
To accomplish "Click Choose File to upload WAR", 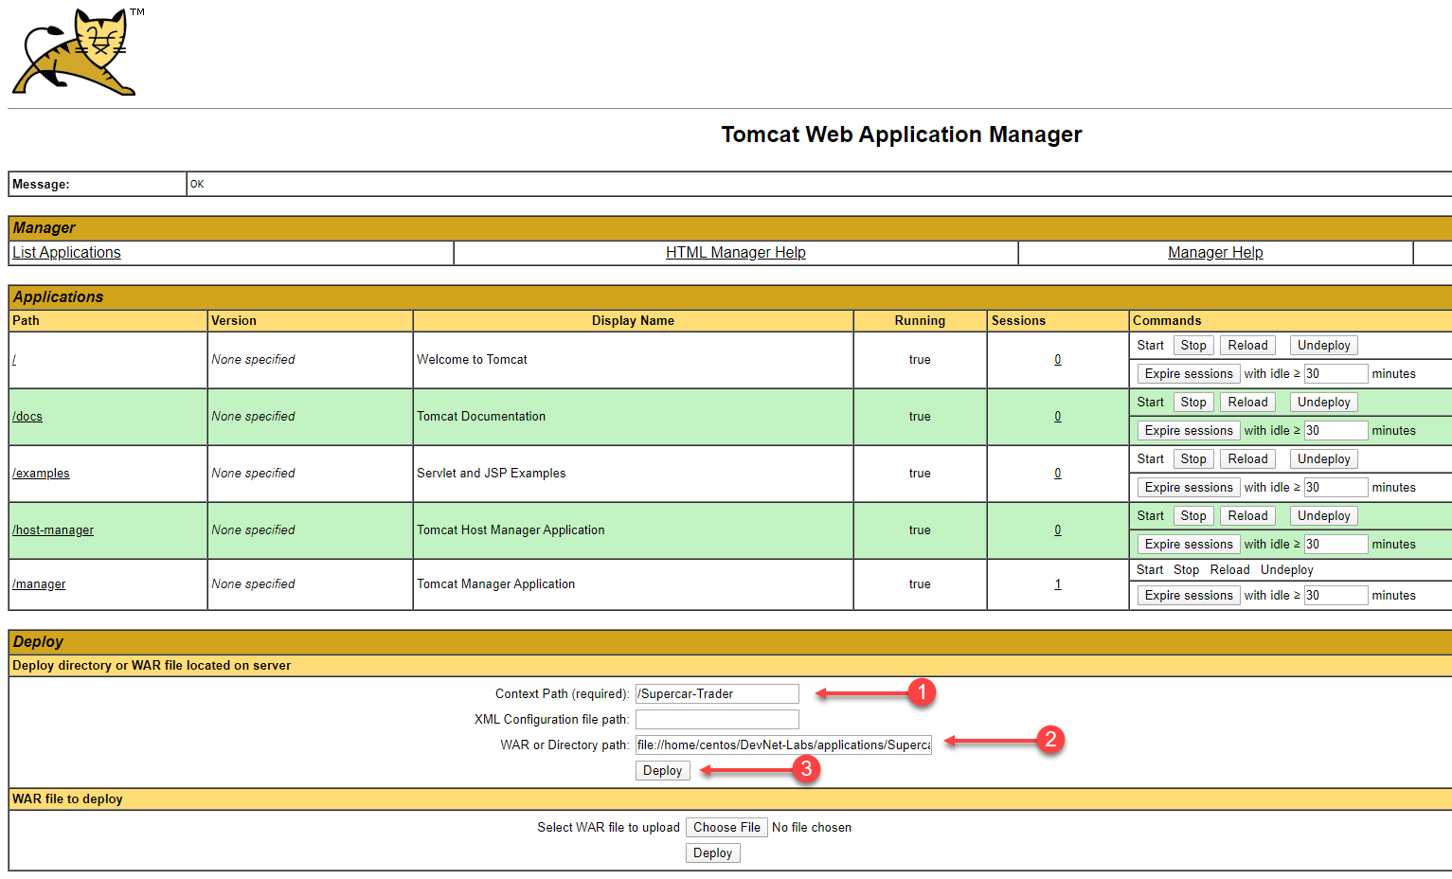I will 726,828.
